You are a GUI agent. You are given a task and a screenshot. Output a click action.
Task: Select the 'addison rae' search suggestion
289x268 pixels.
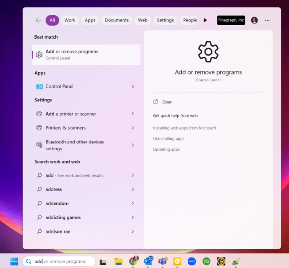86,231
